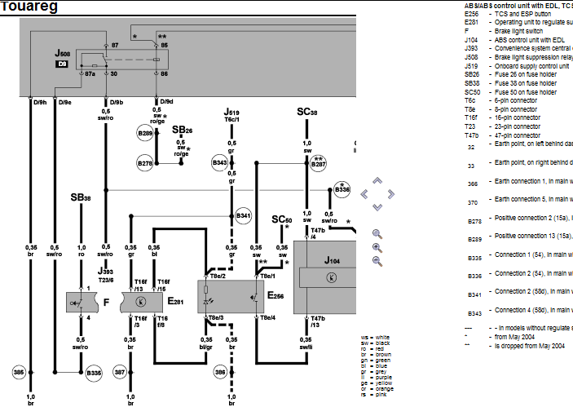
Task: Click the B335 connection circle in the diagram
Action: pos(94,373)
